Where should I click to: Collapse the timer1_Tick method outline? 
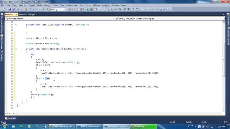coord(15,49)
